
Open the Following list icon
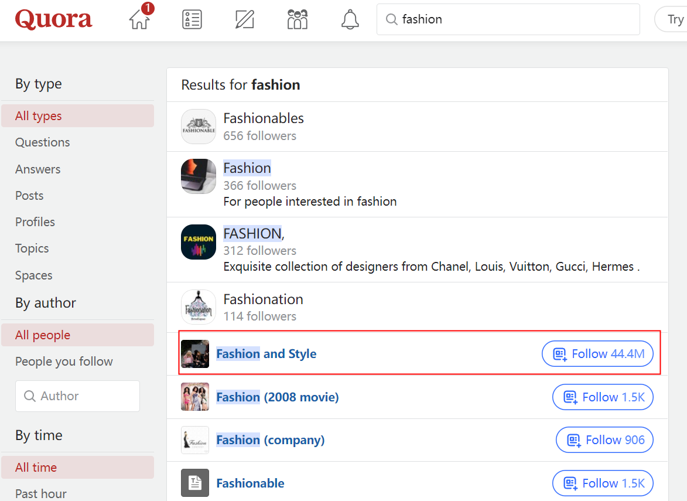point(192,19)
